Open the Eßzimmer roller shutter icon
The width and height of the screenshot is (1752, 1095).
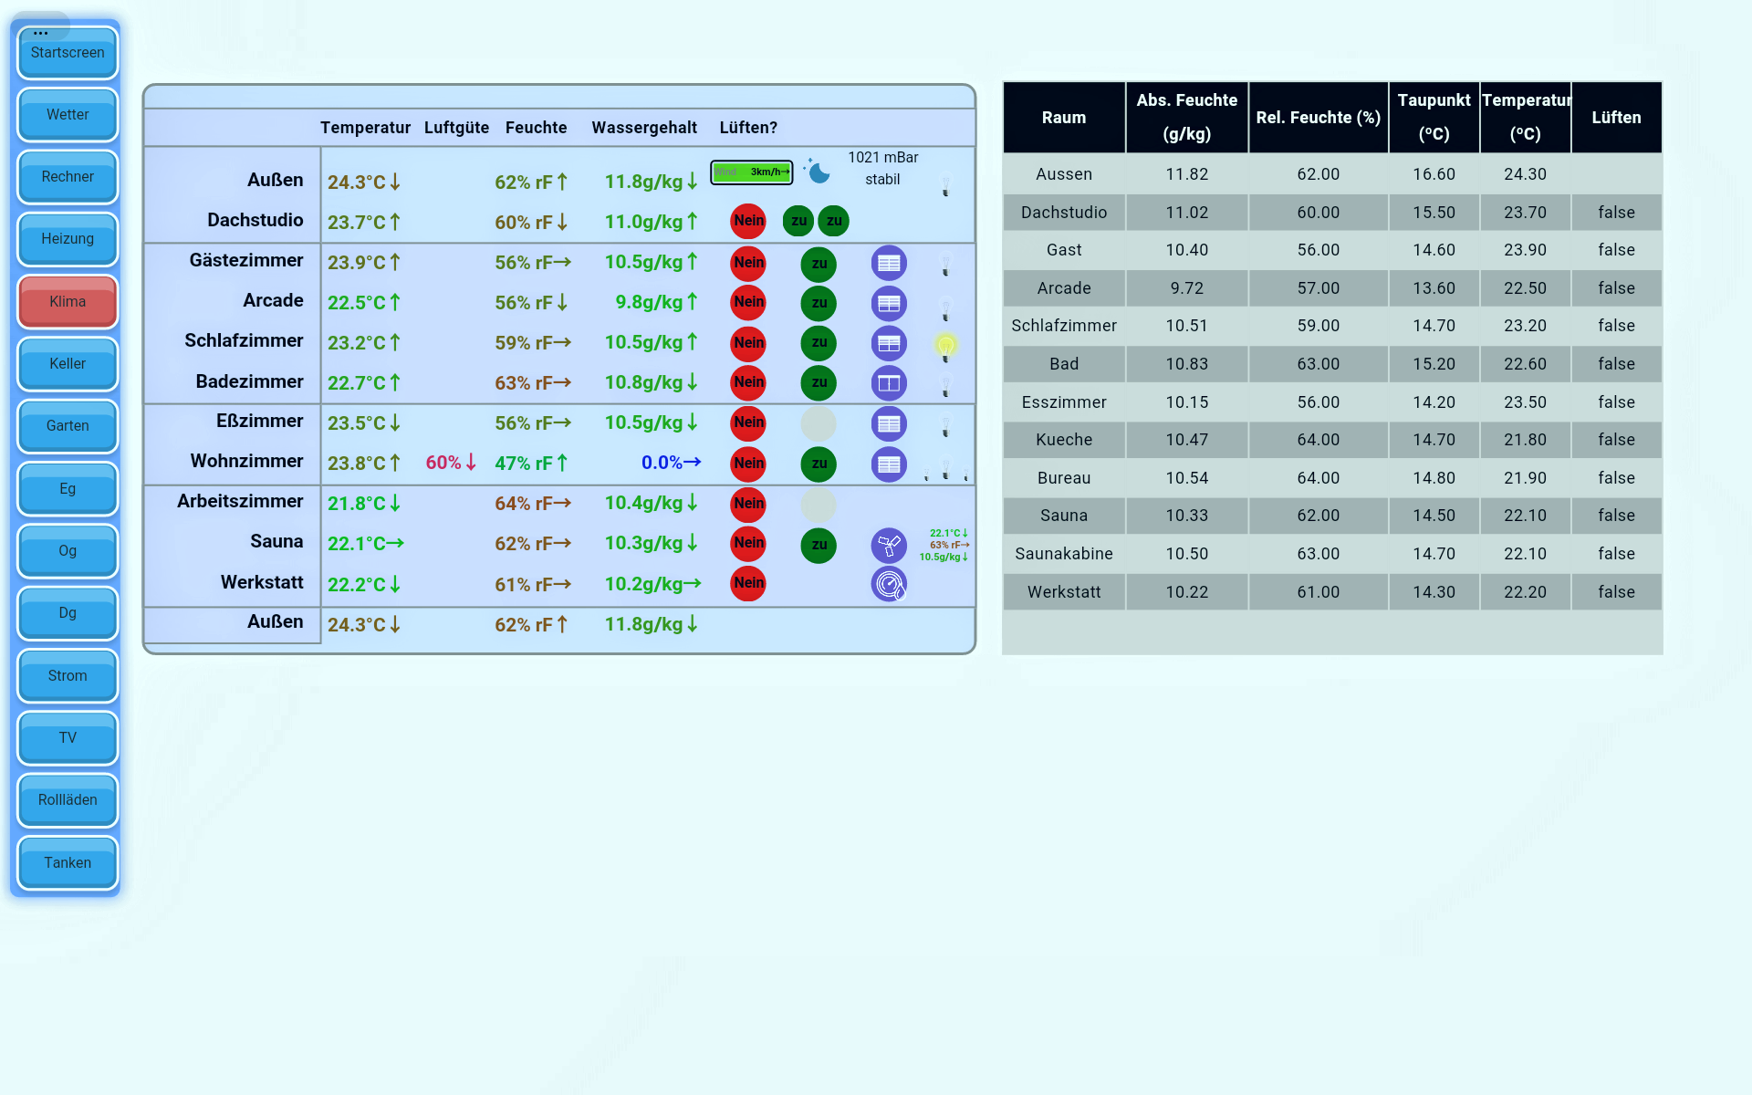(x=889, y=424)
